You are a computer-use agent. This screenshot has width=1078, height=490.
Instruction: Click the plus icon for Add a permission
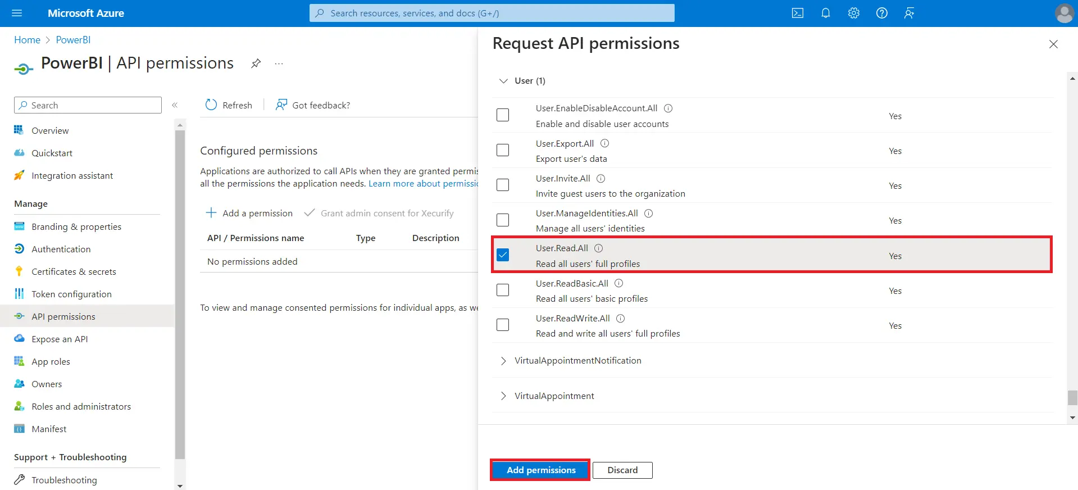[x=211, y=213]
